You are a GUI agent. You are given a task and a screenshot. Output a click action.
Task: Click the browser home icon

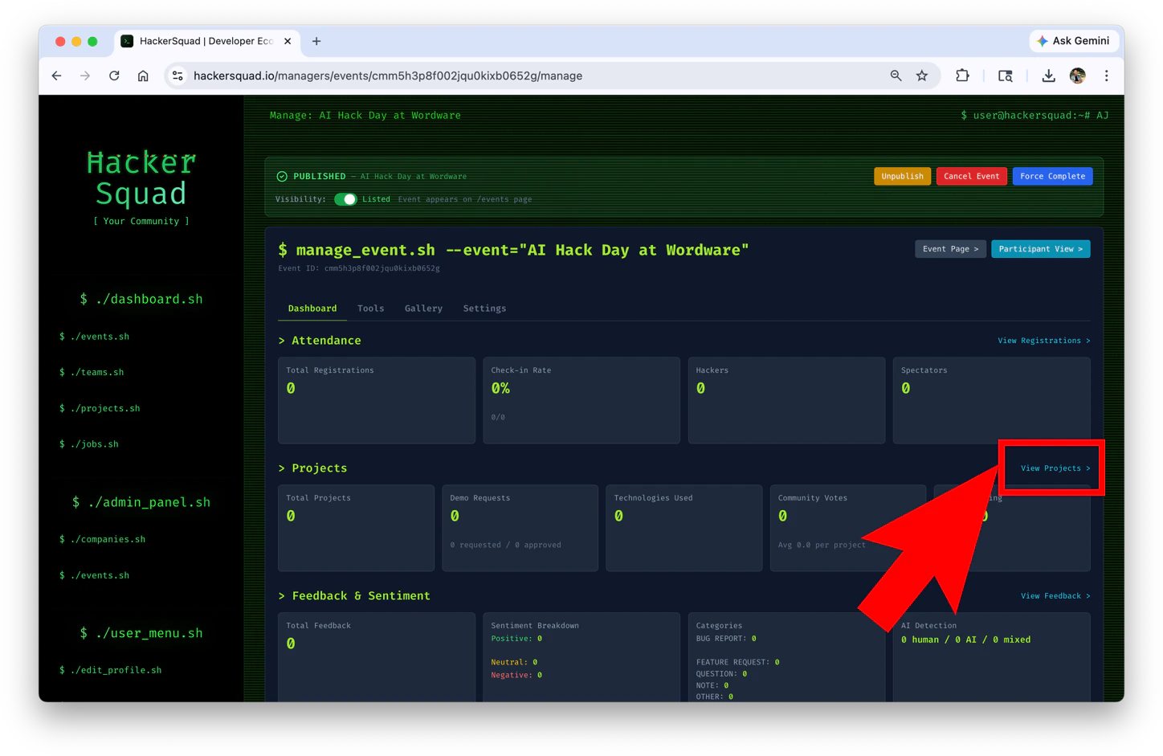143,76
